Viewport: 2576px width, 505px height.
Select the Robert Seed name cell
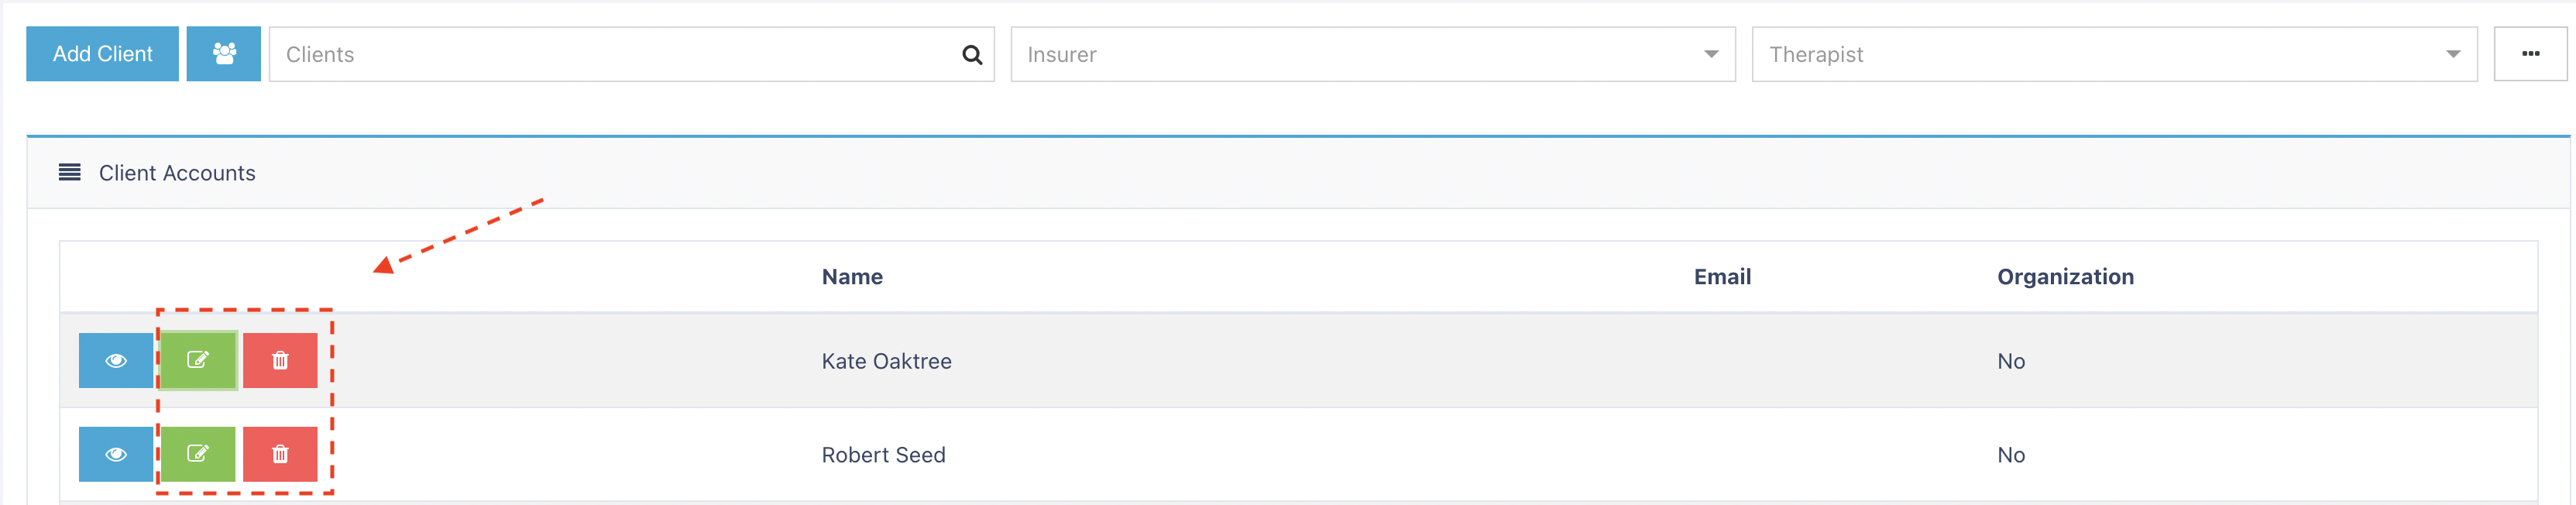coord(883,455)
